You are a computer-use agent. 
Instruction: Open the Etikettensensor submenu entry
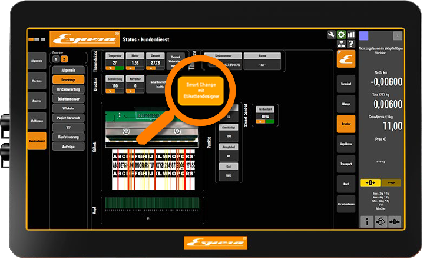pos(68,99)
